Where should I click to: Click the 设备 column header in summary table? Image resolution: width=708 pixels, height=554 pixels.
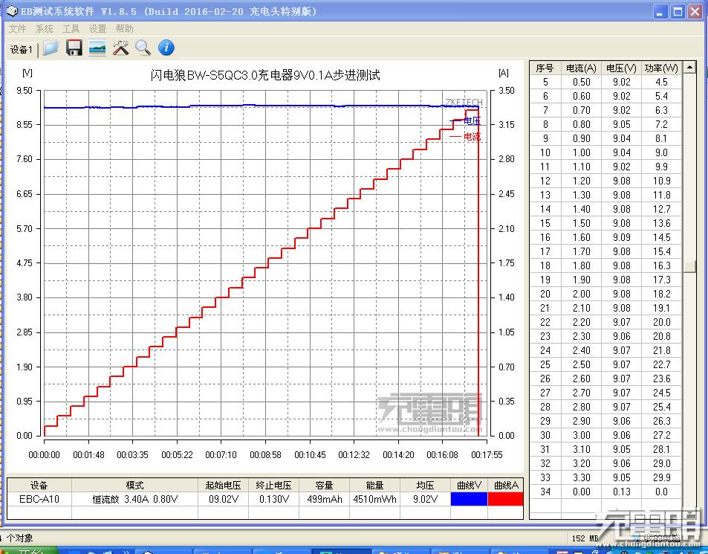coord(39,486)
